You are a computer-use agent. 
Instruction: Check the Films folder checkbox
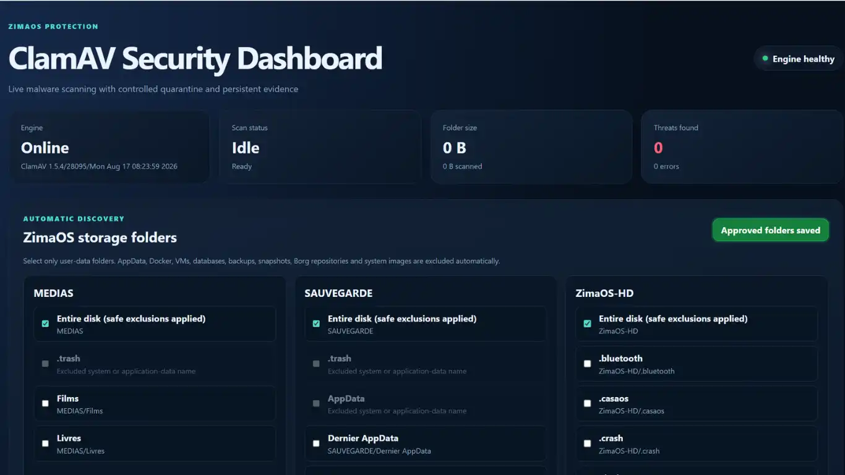[45, 403]
